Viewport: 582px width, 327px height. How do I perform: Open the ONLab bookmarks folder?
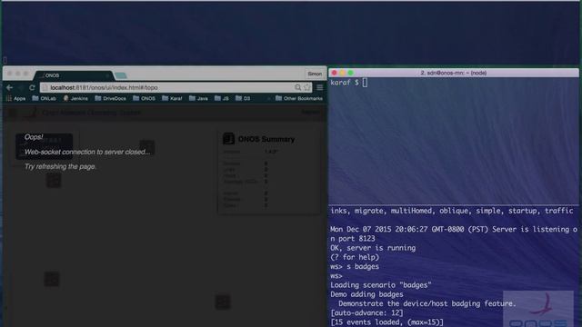point(45,98)
